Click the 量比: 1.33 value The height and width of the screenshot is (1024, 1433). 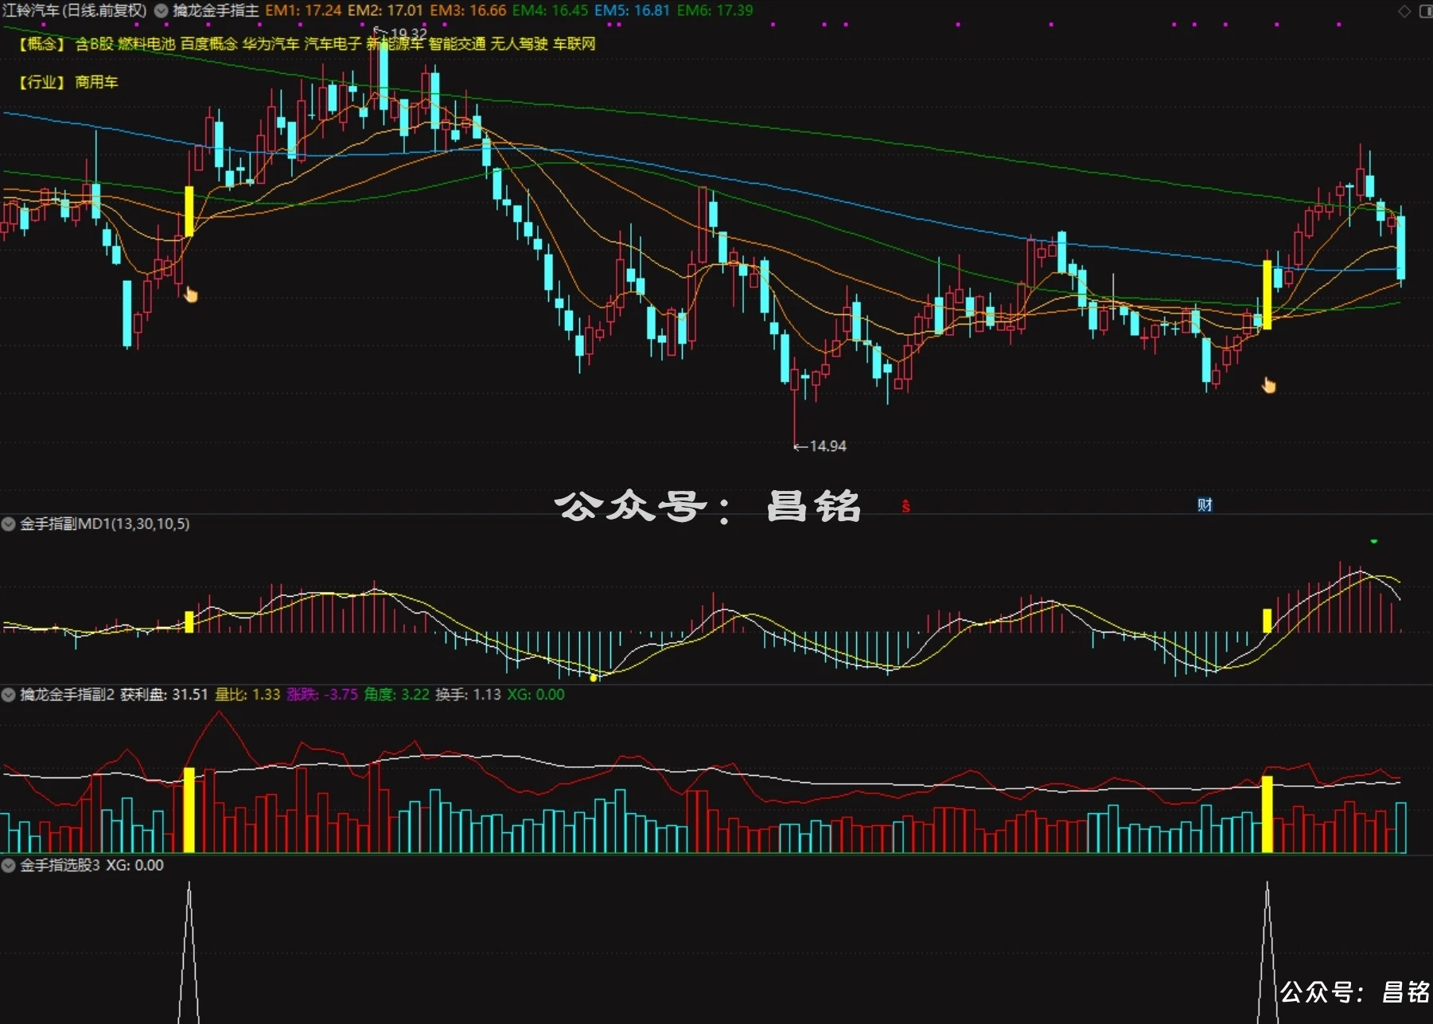247,695
